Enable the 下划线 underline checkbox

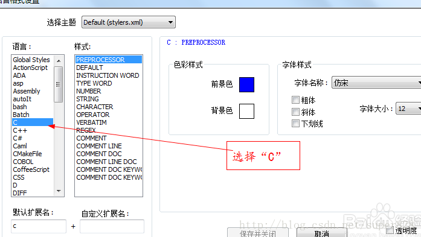coord(295,124)
